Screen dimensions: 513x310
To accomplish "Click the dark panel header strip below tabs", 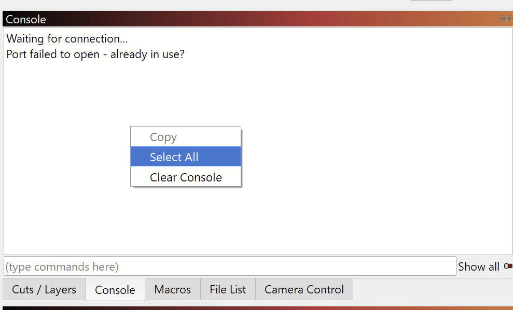I will click(x=256, y=308).
